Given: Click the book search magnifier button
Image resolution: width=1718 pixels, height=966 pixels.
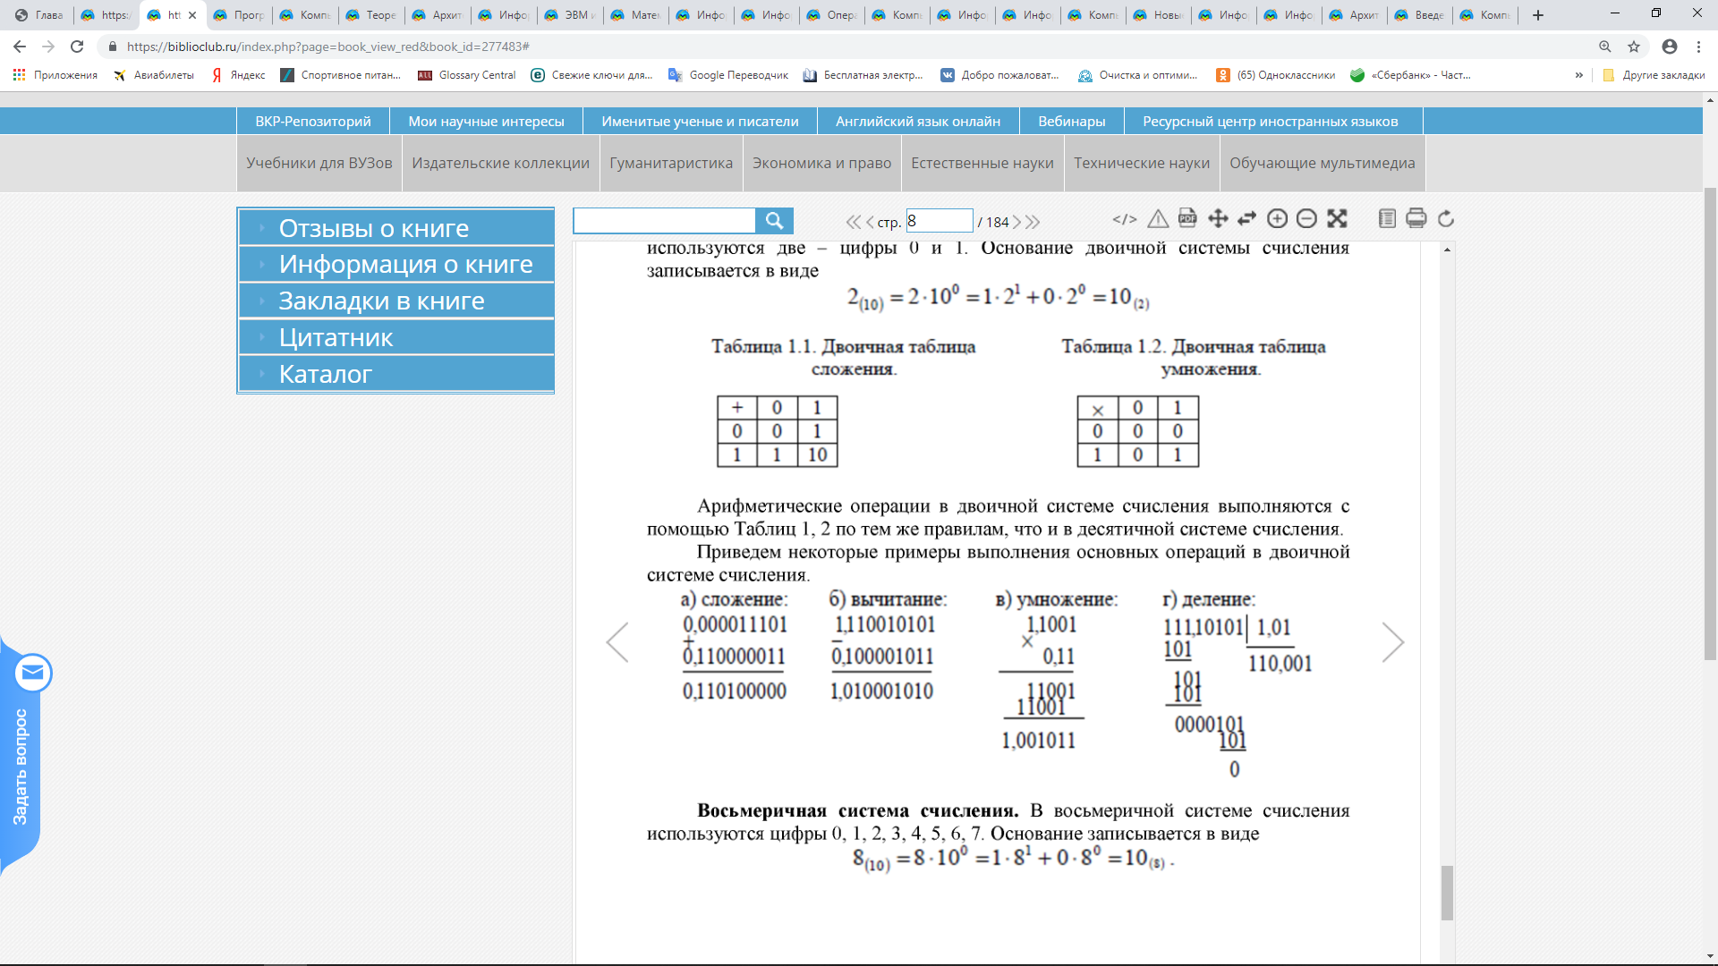Looking at the screenshot, I should (774, 220).
